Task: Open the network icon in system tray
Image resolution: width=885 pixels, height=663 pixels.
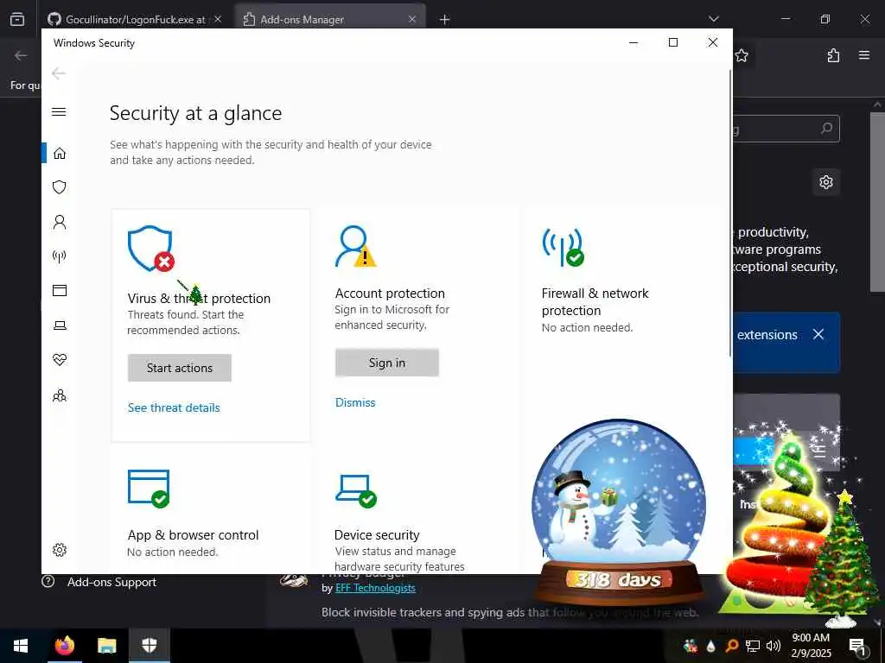Action: [753, 646]
